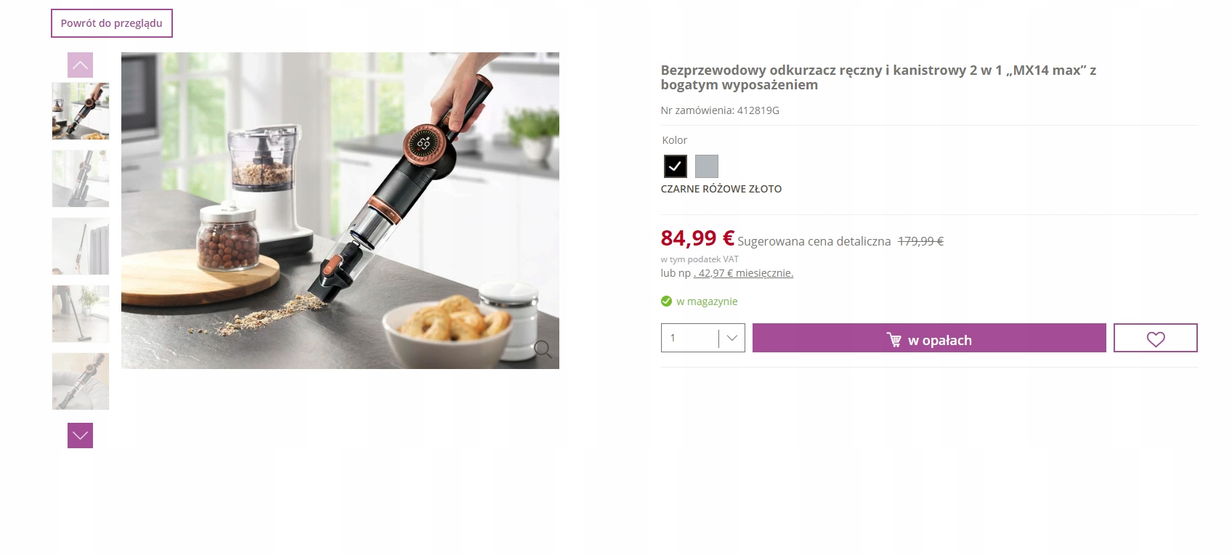Click 'Powrót do przeglądu' button
This screenshot has height=555, width=1232.
(112, 23)
